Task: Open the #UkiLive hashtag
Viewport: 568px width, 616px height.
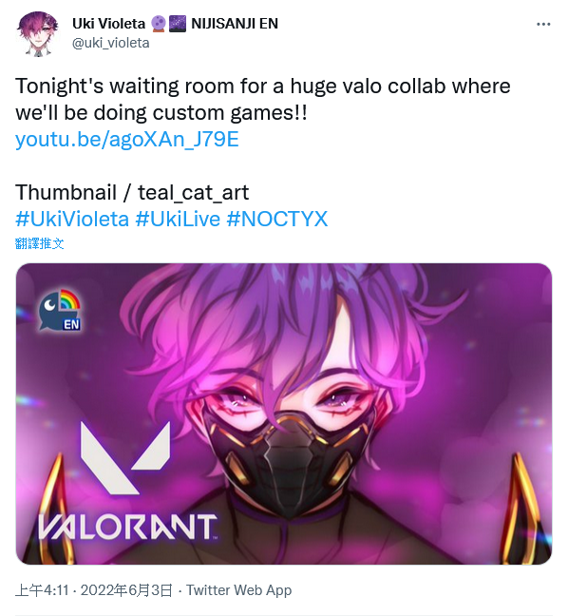Action: 178,219
